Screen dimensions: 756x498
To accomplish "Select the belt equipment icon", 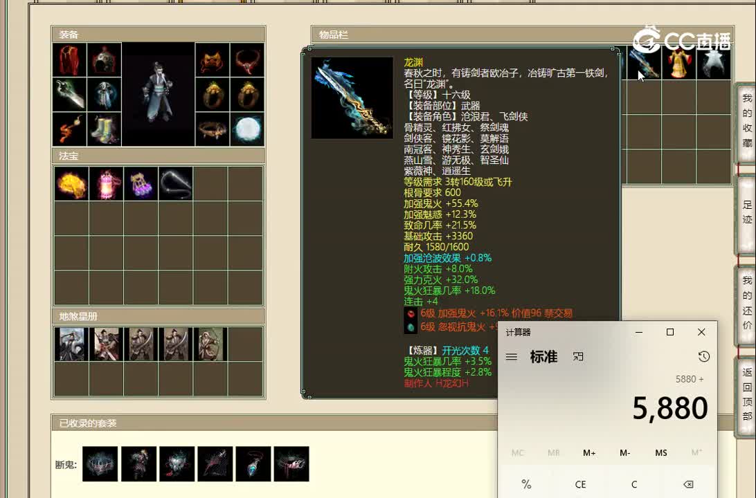I will [213, 129].
